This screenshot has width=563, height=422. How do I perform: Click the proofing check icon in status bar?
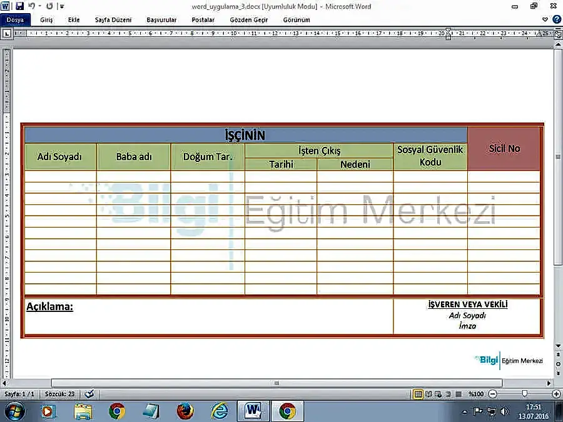89,394
